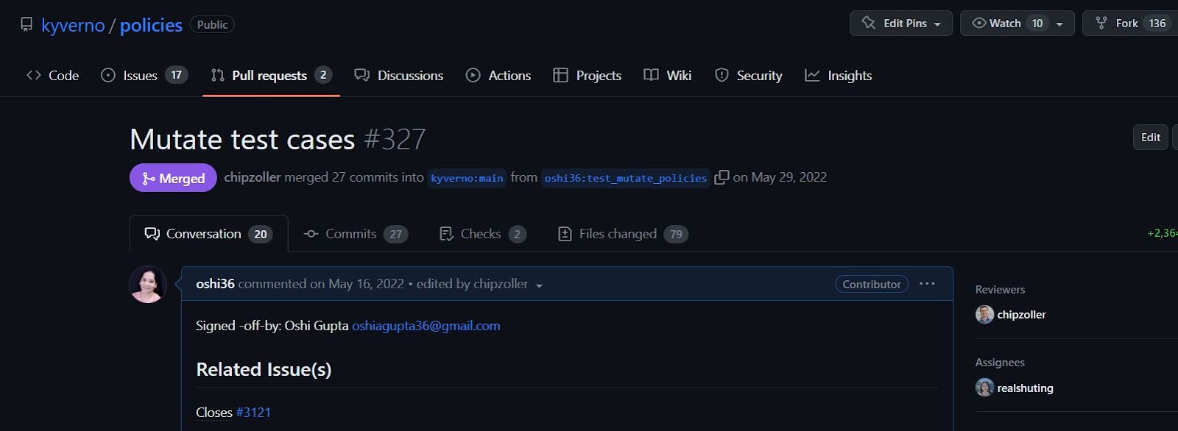Open the Checks tab
Viewport: 1178px width, 431px height.
pos(482,234)
